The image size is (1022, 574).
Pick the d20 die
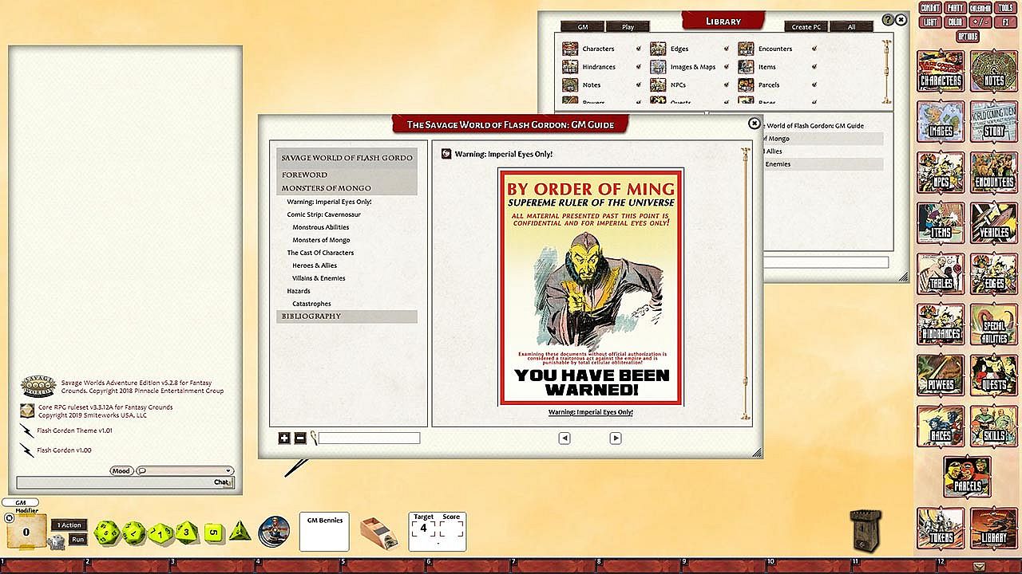tap(106, 533)
